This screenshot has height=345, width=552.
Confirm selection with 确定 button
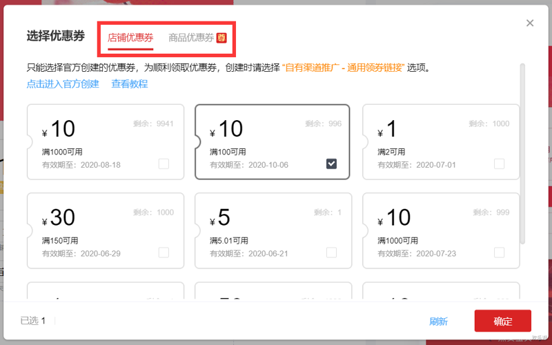point(502,322)
